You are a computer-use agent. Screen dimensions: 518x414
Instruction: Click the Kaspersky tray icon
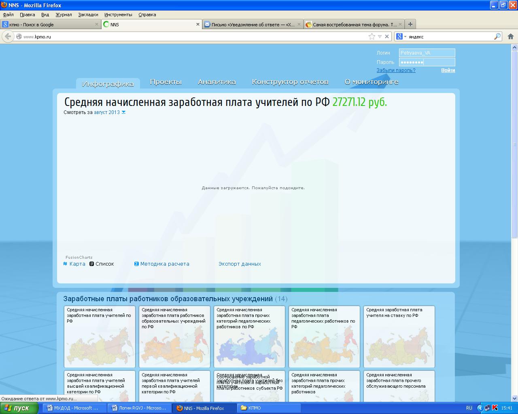tap(495, 408)
